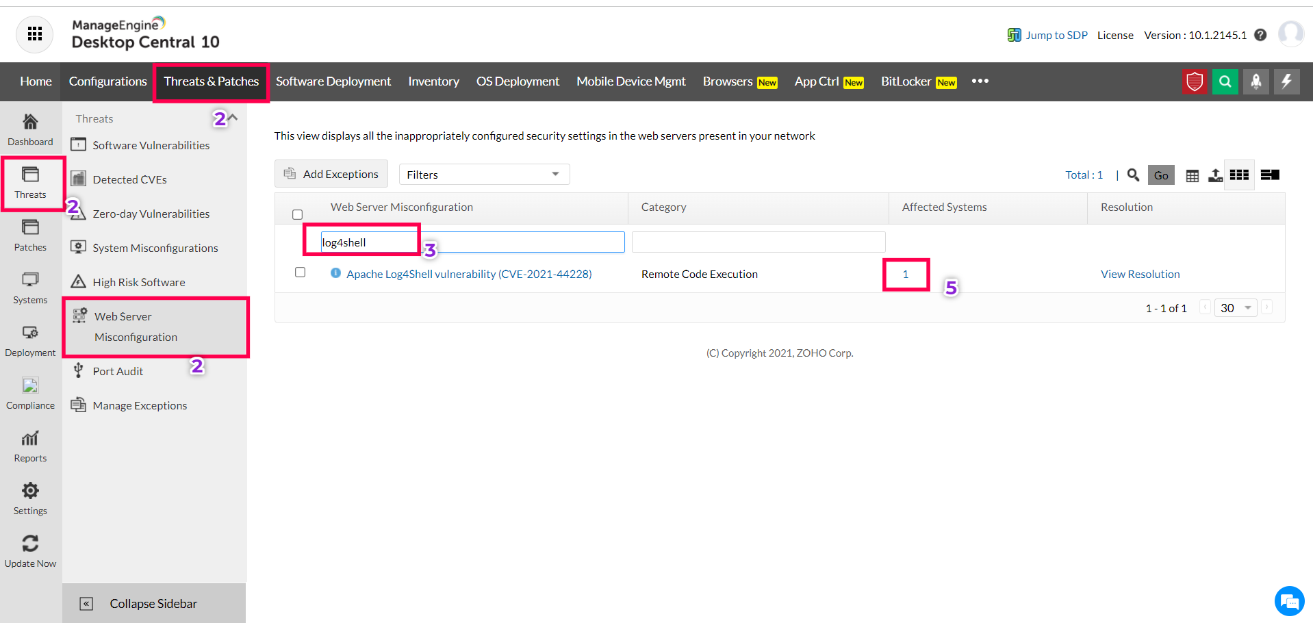The width and height of the screenshot is (1313, 623).
Task: Open the Filters dropdown
Action: (x=484, y=175)
